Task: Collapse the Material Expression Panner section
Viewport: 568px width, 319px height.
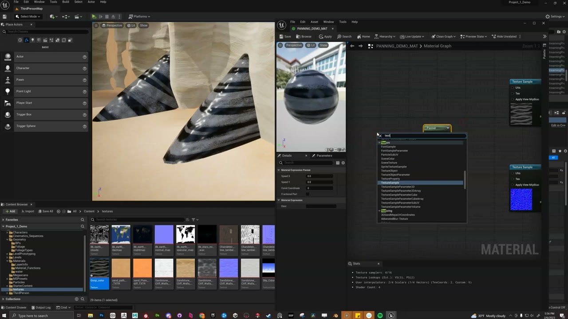Action: [279, 170]
